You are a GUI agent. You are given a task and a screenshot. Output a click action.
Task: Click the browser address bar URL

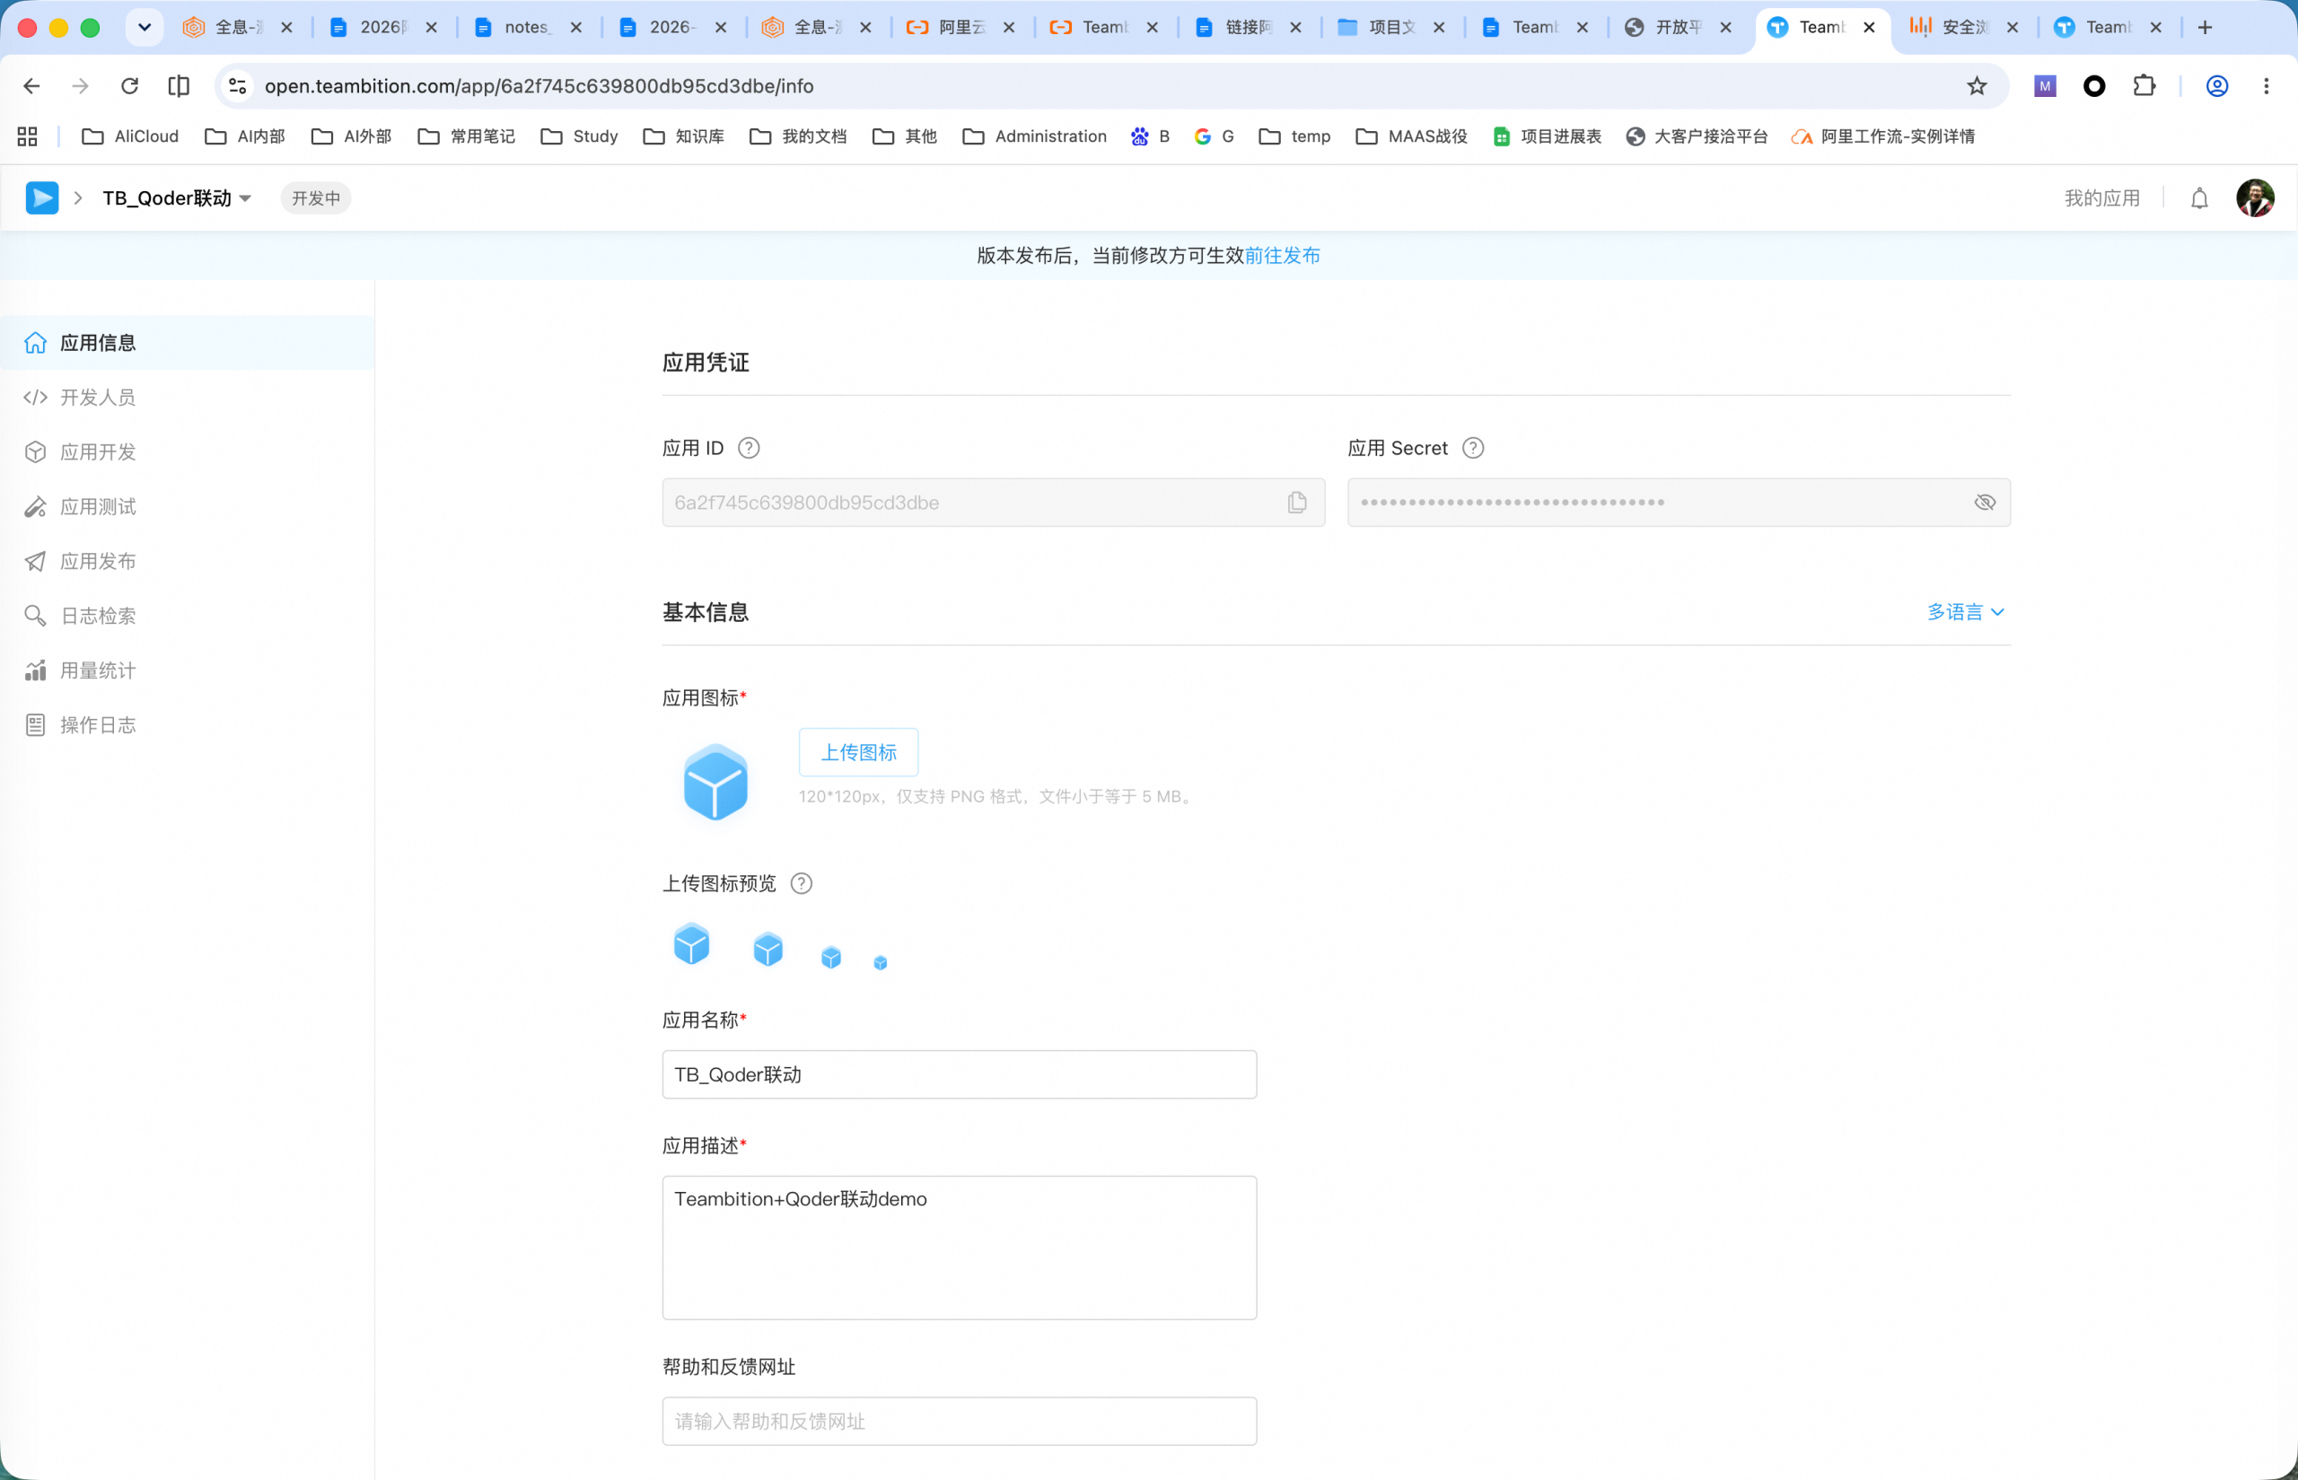pos(539,86)
